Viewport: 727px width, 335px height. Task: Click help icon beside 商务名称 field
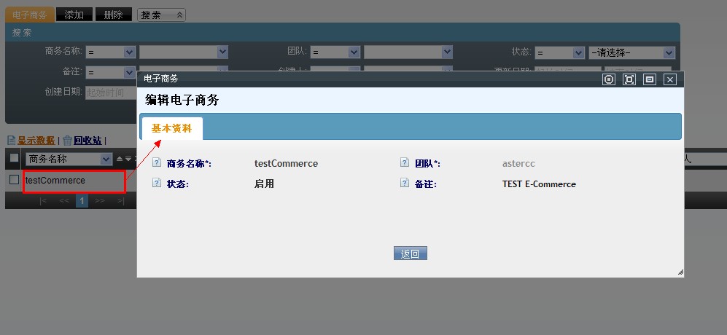157,163
